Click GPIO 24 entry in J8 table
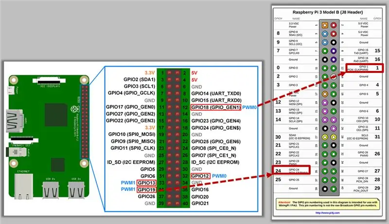389x224 pixels. [x=291, y=170]
